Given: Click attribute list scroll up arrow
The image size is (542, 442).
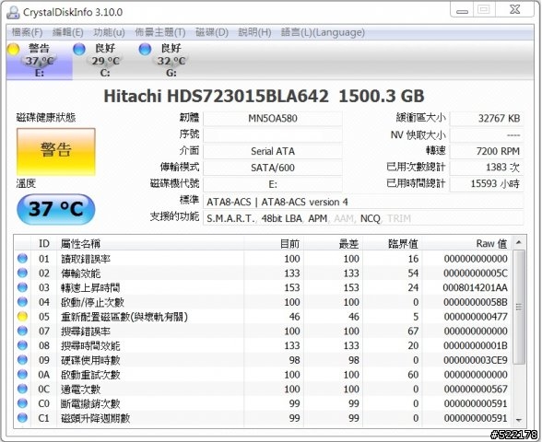Looking at the screenshot, I should (518, 243).
